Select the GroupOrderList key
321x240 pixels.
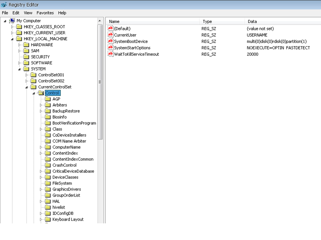tap(66, 195)
